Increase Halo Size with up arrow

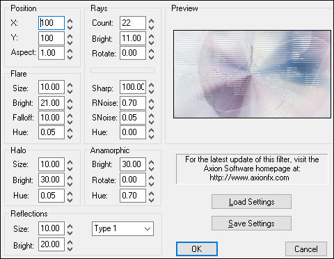[x=70, y=162]
